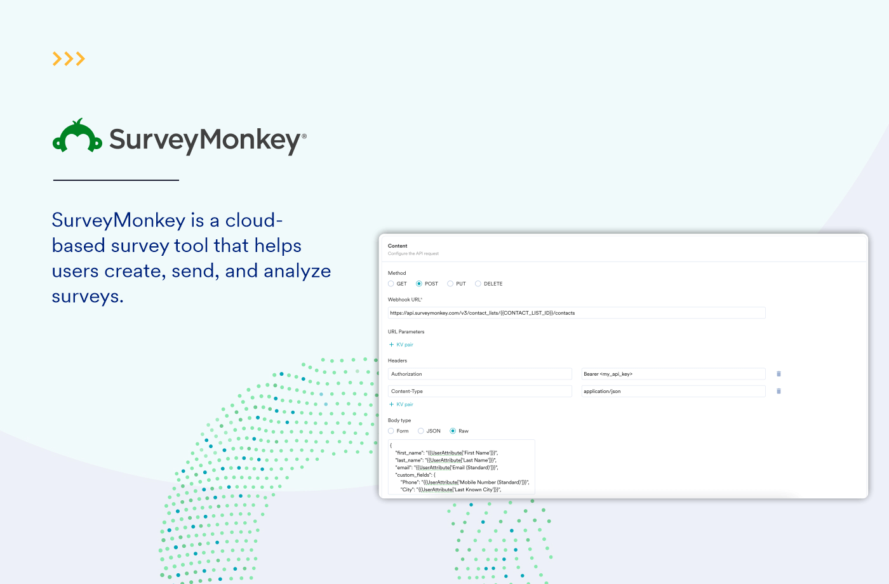
Task: Click the Content-Type header key field
Action: pyautogui.click(x=480, y=391)
